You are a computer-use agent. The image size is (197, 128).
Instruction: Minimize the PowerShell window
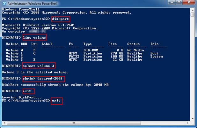(x=172, y=3)
